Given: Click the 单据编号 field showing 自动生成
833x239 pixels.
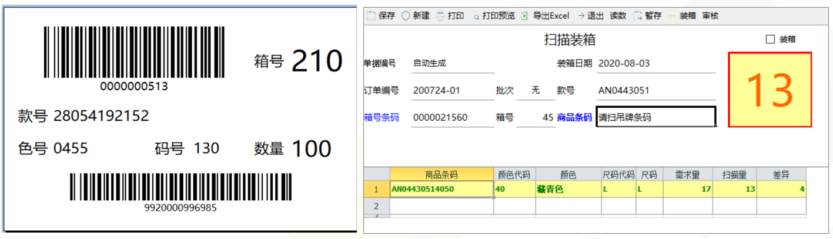Looking at the screenshot, I should pos(453,63).
